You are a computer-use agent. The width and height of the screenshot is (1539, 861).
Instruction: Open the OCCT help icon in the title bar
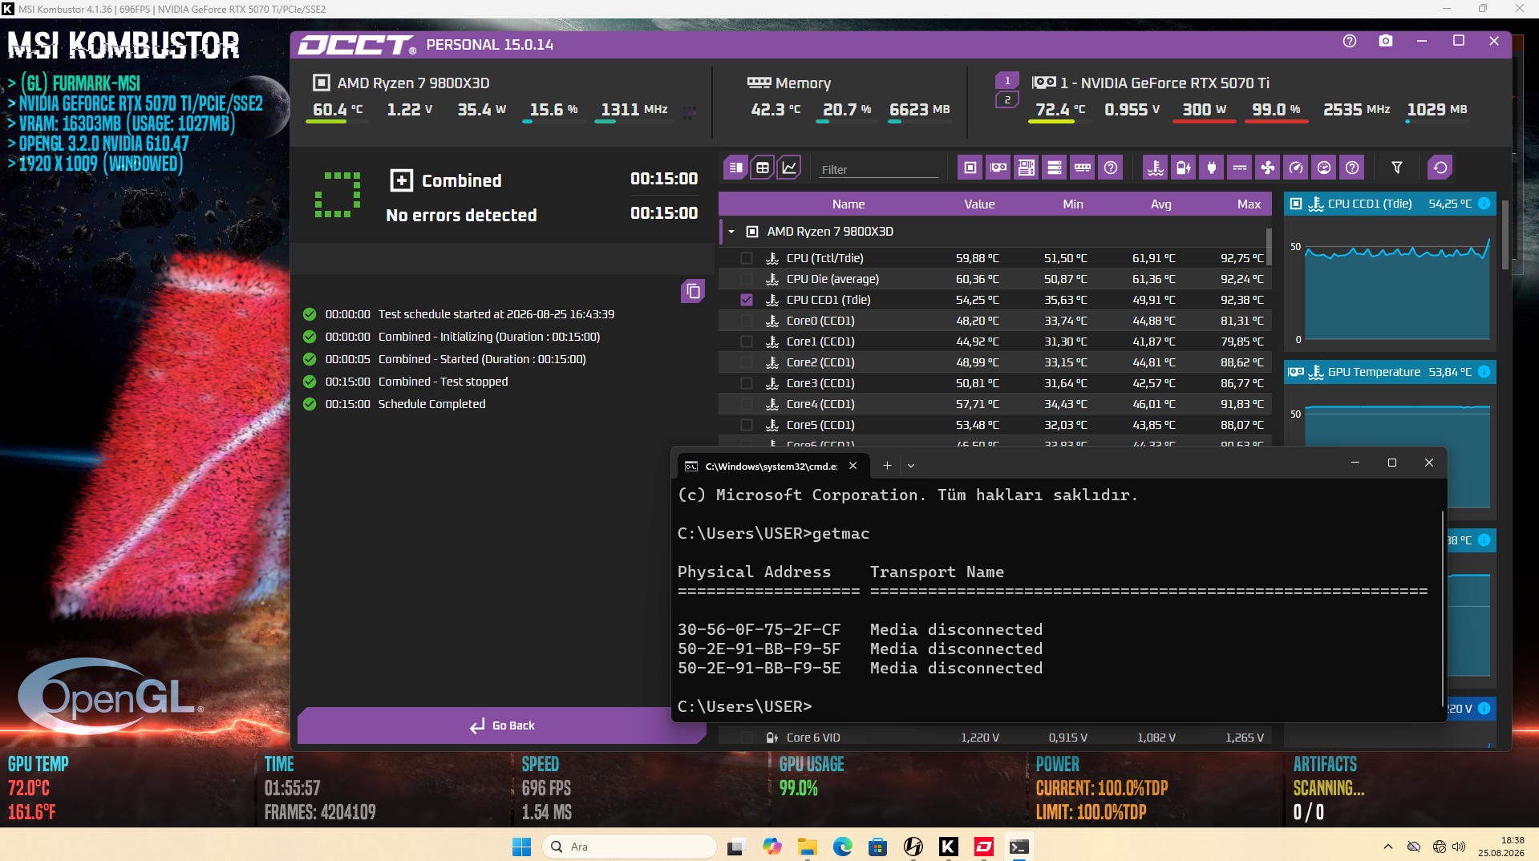[1350, 41]
